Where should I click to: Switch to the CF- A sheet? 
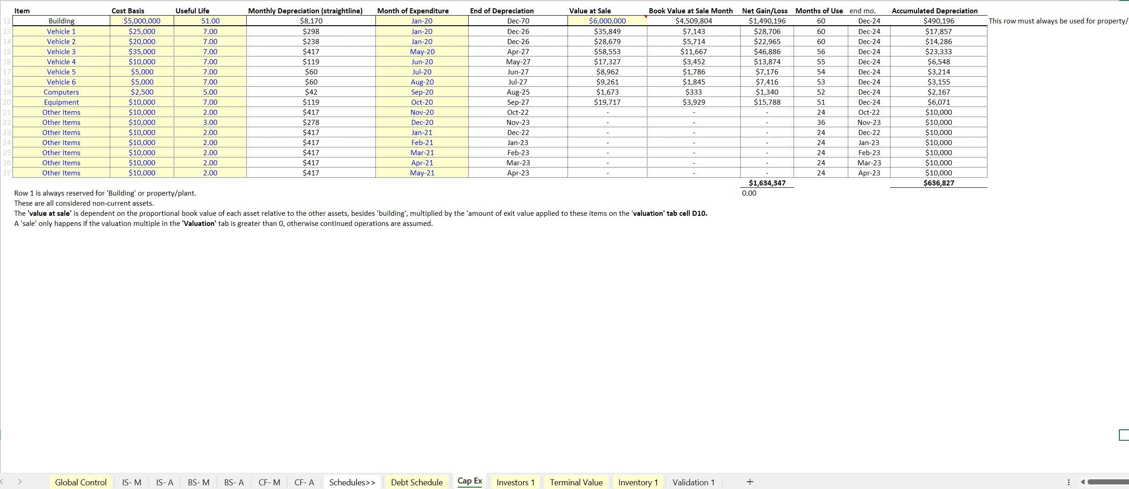pos(304,482)
